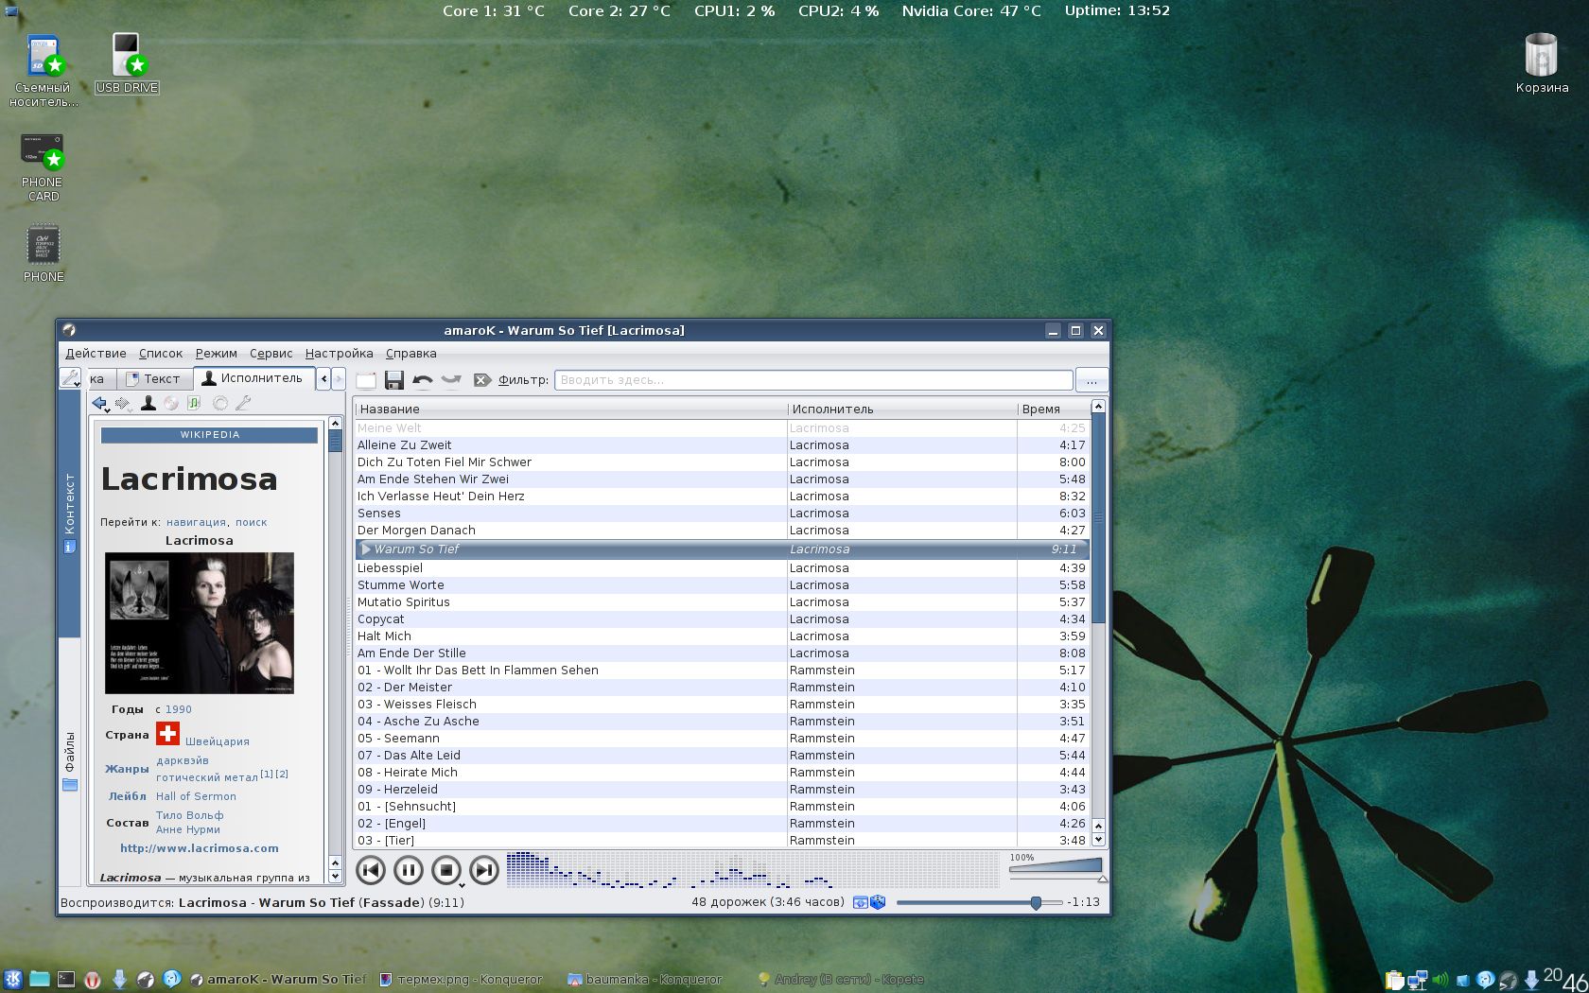Open the Швейцария link
Viewport: 1589px width, 993px height.
tap(218, 741)
